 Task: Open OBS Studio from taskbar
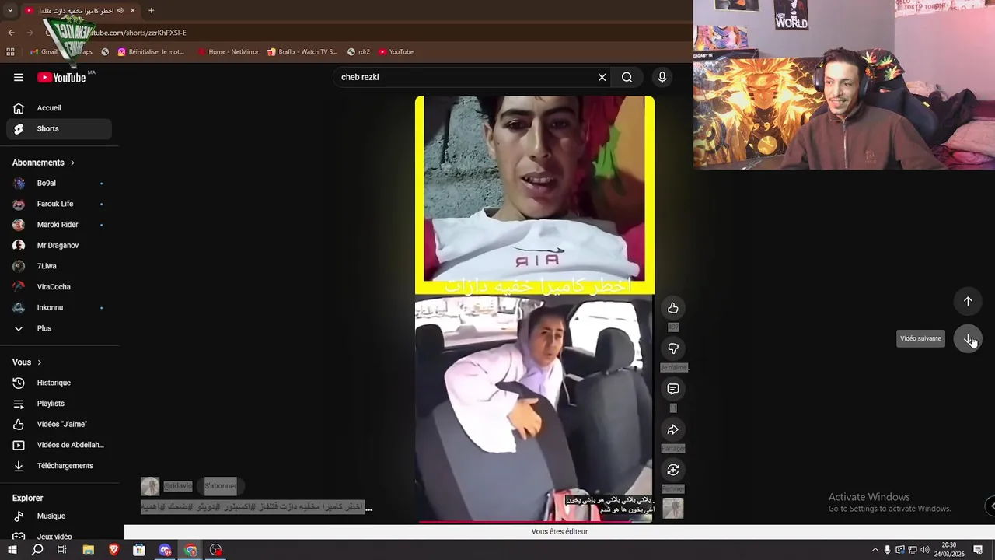point(216,550)
